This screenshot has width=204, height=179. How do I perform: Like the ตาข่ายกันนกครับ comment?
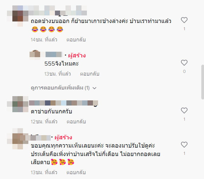(184, 111)
